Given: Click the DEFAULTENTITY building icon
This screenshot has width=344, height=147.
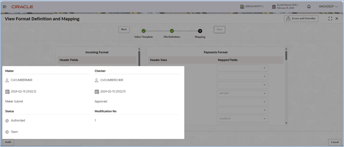Looking at the screenshot, I should click(x=242, y=7).
